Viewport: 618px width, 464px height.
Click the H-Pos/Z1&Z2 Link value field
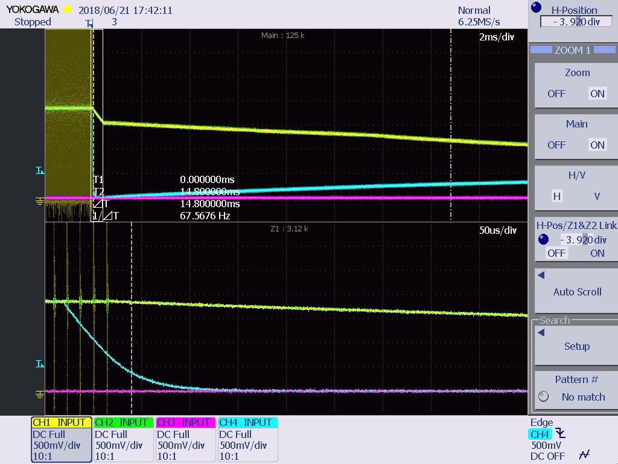click(583, 239)
